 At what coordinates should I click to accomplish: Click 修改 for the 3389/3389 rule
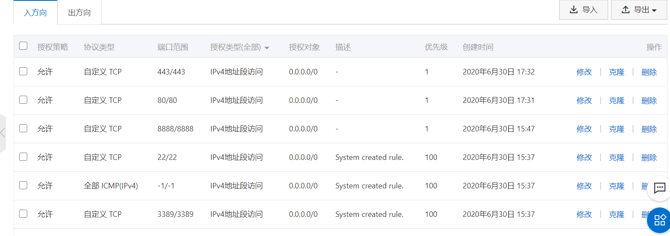(584, 215)
